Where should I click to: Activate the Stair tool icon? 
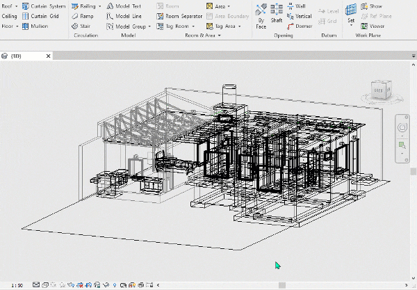coord(75,26)
